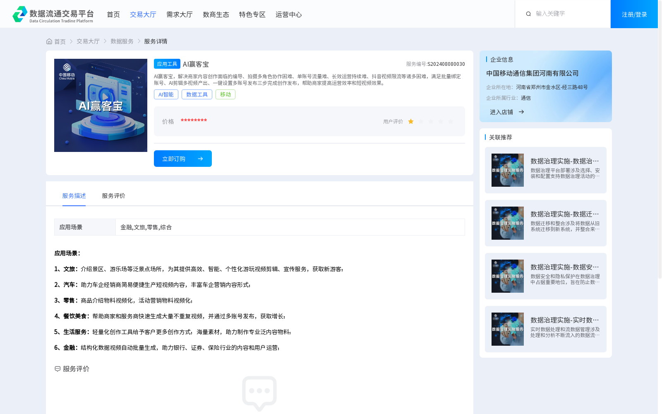Click the AI赢客宝 product image

[101, 105]
